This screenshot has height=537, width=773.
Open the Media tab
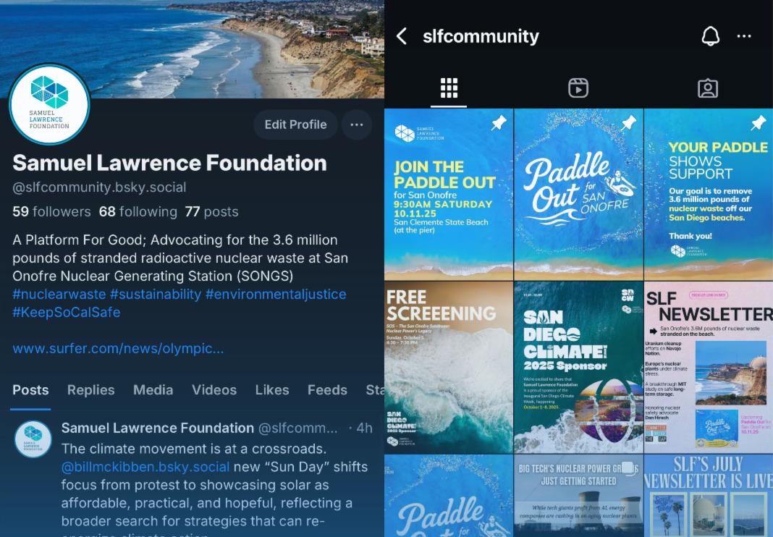pyautogui.click(x=153, y=390)
